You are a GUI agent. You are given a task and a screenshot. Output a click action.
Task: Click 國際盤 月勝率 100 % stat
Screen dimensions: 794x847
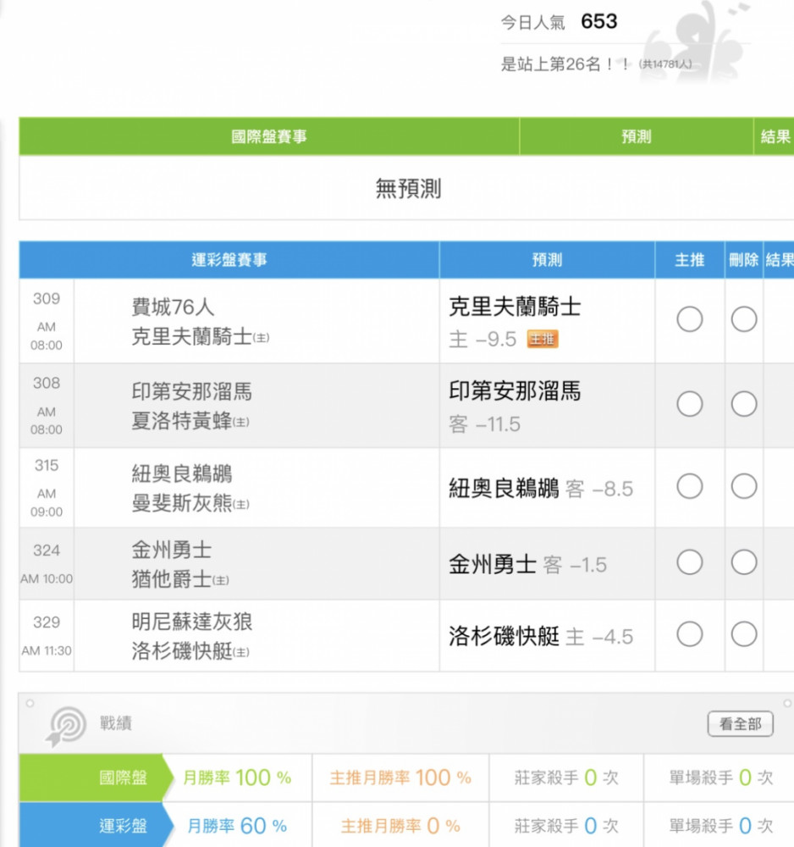[x=237, y=778]
